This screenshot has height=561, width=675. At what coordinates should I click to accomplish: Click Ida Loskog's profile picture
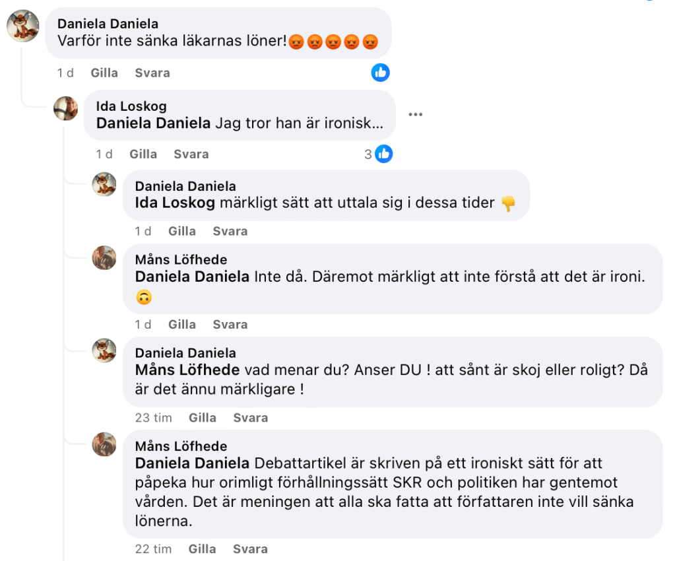pos(66,108)
